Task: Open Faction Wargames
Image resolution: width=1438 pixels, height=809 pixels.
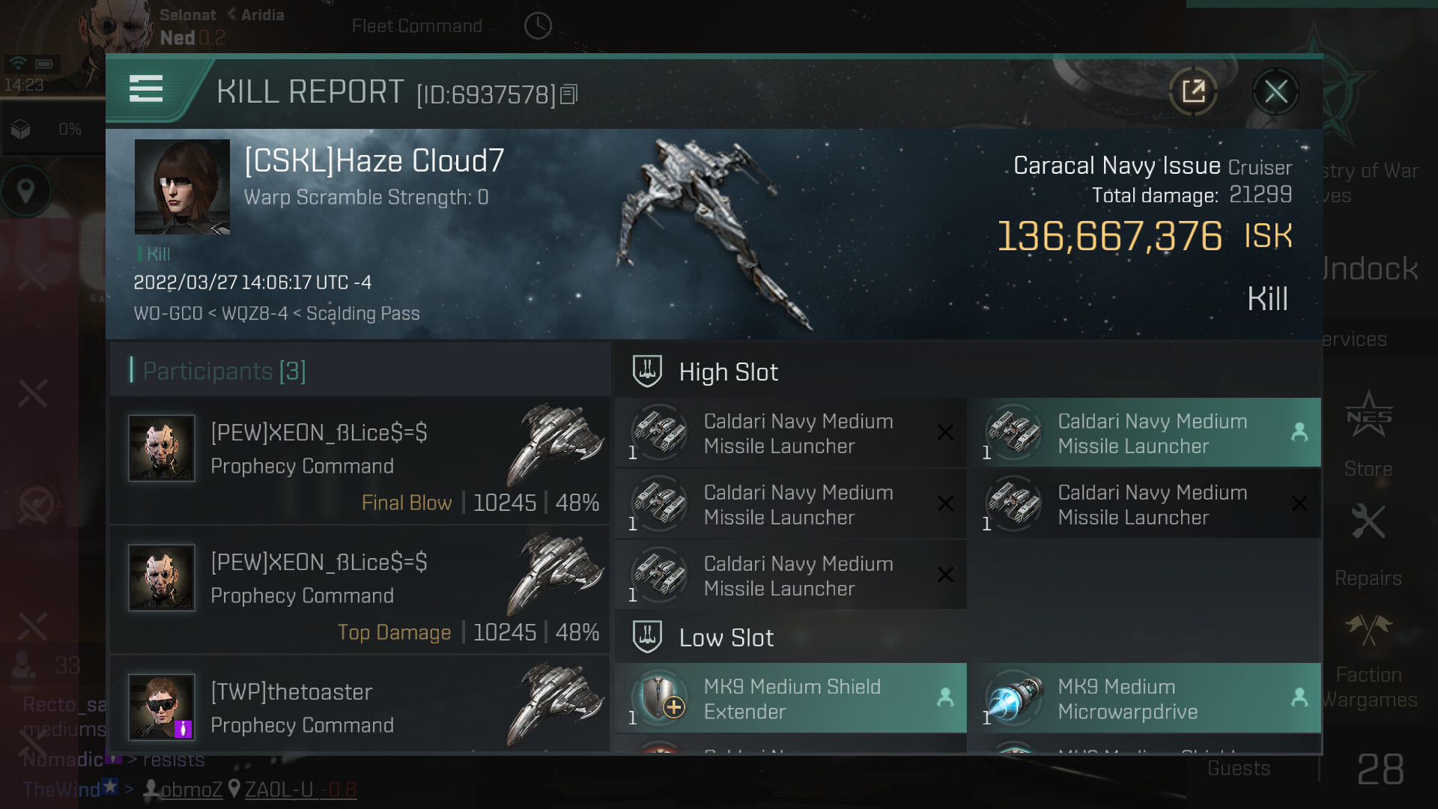Action: point(1368,659)
